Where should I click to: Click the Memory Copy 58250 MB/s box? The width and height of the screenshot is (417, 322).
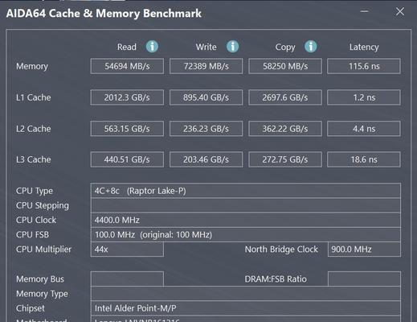click(285, 66)
